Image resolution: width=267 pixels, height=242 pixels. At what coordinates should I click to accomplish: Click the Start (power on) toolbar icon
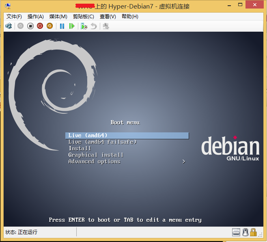point(20,26)
